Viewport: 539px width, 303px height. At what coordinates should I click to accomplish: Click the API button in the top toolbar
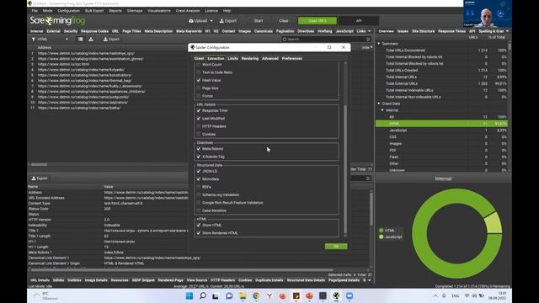pyautogui.click(x=359, y=21)
